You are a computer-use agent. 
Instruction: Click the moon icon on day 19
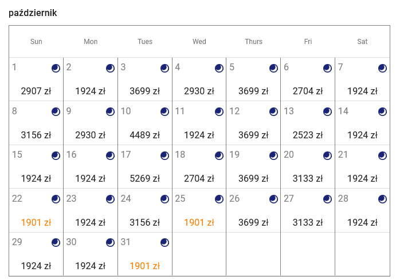coord(273,155)
